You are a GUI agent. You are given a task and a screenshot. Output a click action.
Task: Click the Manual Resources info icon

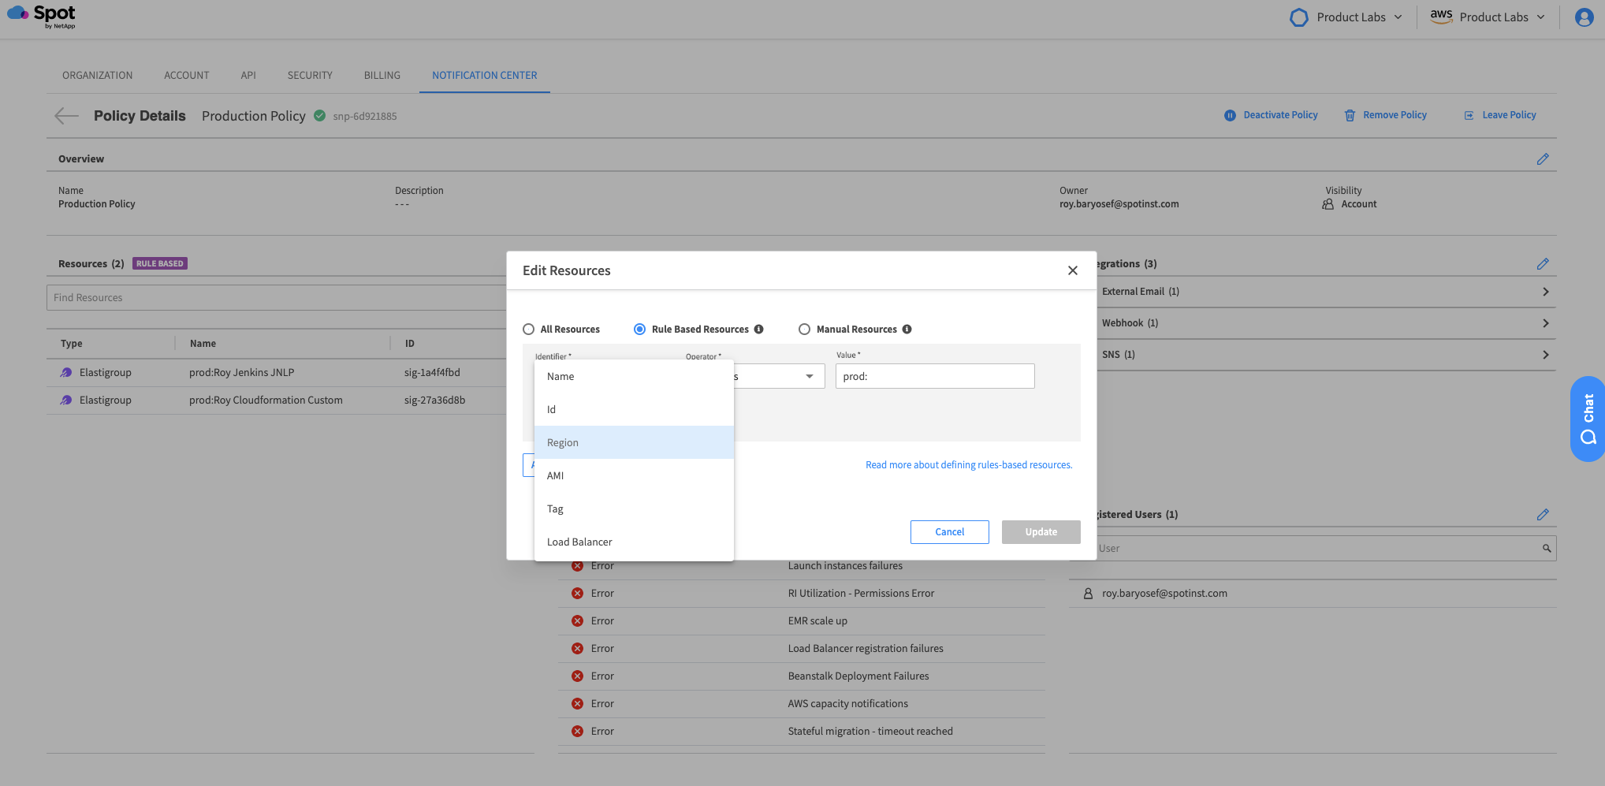[x=907, y=330]
